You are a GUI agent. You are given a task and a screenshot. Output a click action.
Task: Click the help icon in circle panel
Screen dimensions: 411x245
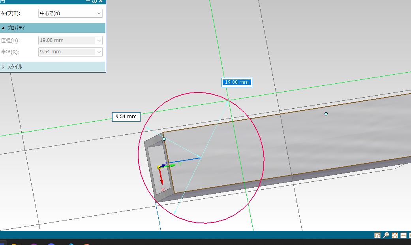[x=94, y=1]
